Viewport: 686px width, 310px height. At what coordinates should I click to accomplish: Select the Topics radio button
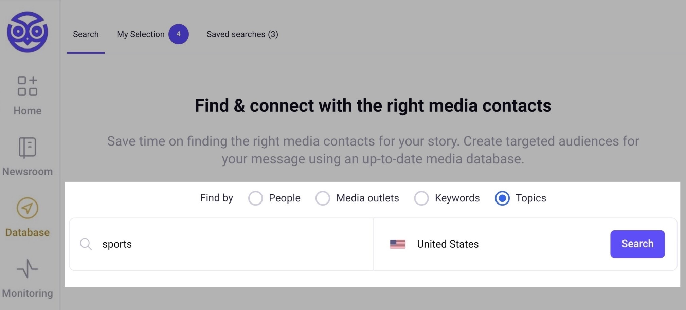(502, 198)
